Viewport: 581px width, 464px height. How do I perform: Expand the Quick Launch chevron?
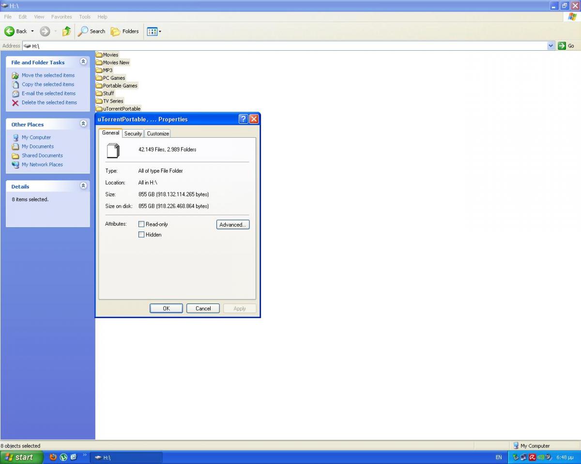click(x=85, y=455)
